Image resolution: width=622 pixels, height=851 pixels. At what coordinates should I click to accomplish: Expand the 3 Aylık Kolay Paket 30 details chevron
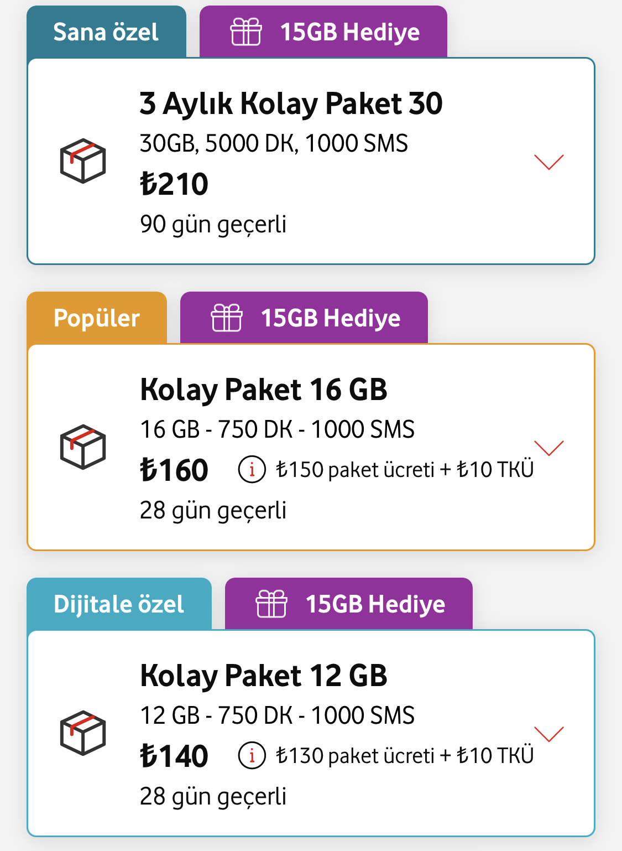549,162
